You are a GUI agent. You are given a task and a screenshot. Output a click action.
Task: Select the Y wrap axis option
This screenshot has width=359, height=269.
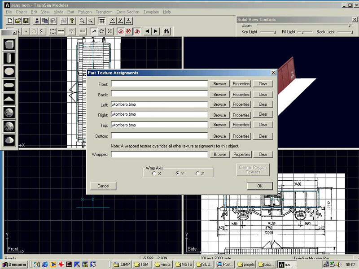178,174
